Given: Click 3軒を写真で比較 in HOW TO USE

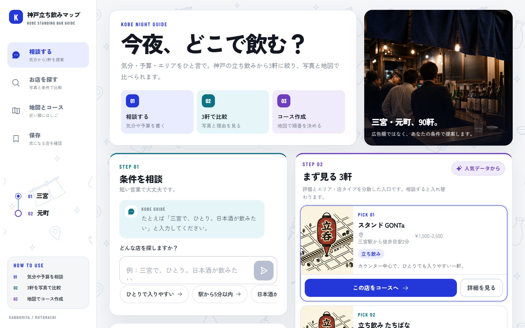Looking at the screenshot, I should point(44,288).
